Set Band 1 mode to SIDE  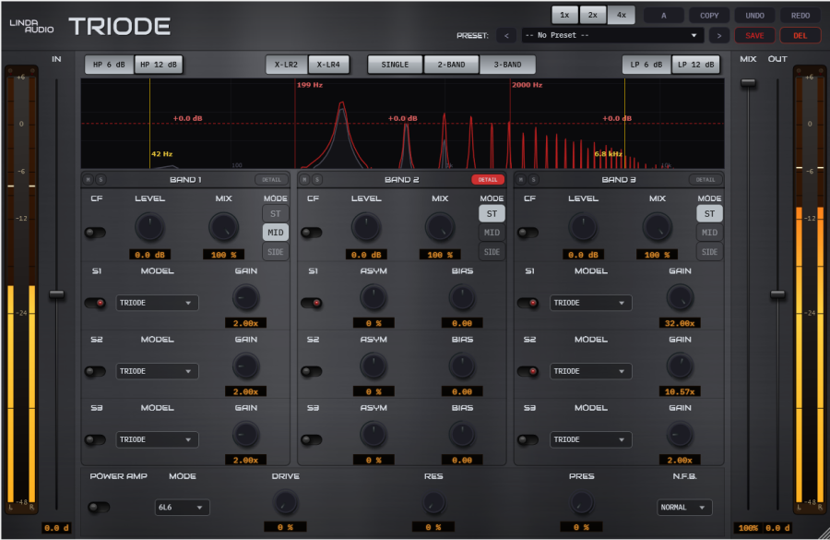point(275,252)
